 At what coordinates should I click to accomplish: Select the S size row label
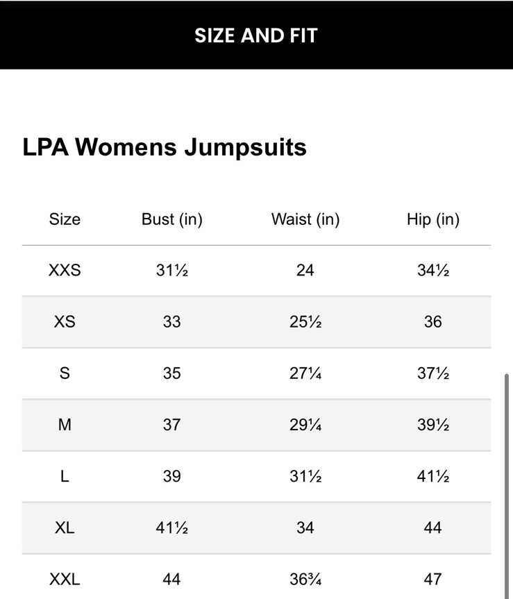coord(65,373)
